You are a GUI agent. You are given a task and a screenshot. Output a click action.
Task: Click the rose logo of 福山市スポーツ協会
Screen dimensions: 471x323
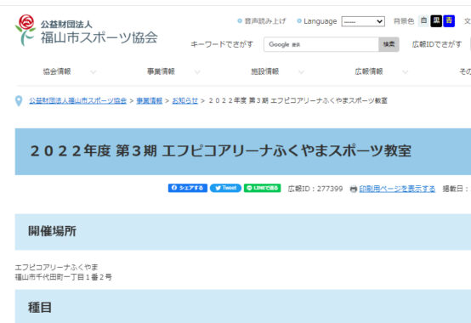click(26, 30)
